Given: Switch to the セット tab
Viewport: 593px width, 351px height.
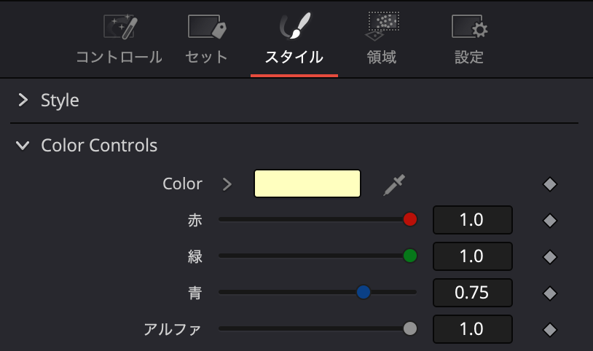Looking at the screenshot, I should (x=206, y=40).
